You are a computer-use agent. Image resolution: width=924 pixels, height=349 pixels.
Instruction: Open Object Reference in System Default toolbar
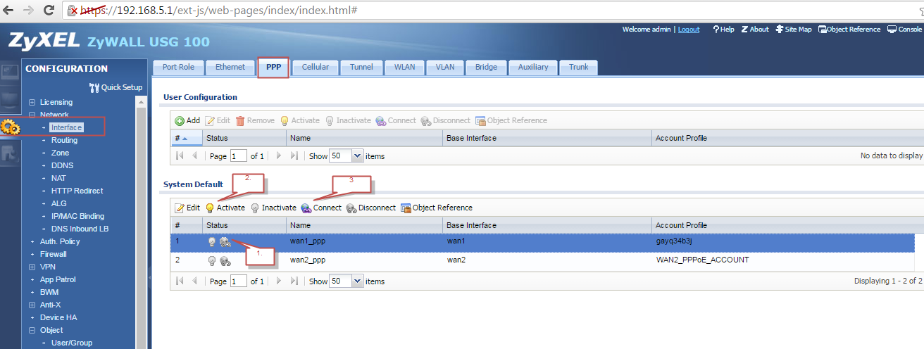437,208
